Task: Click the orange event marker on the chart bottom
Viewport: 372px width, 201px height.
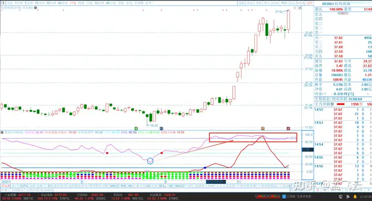Action: [x=263, y=128]
